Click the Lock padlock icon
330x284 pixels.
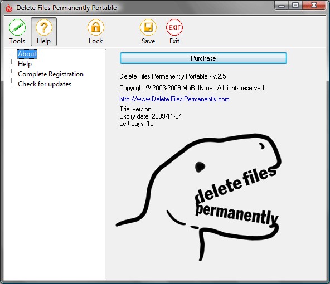tap(96, 27)
